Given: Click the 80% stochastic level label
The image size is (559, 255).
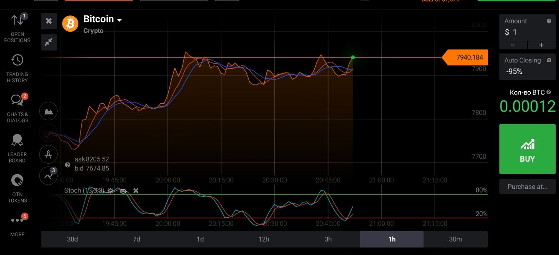Looking at the screenshot, I should (x=481, y=190).
